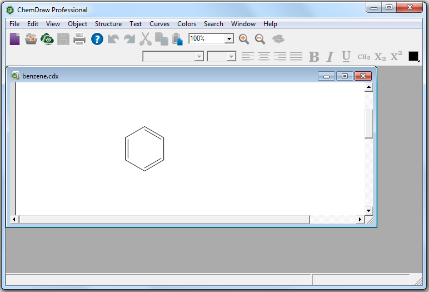The height and width of the screenshot is (292, 429).
Task: Minimize the benzene.cdx document window
Action: 326,76
